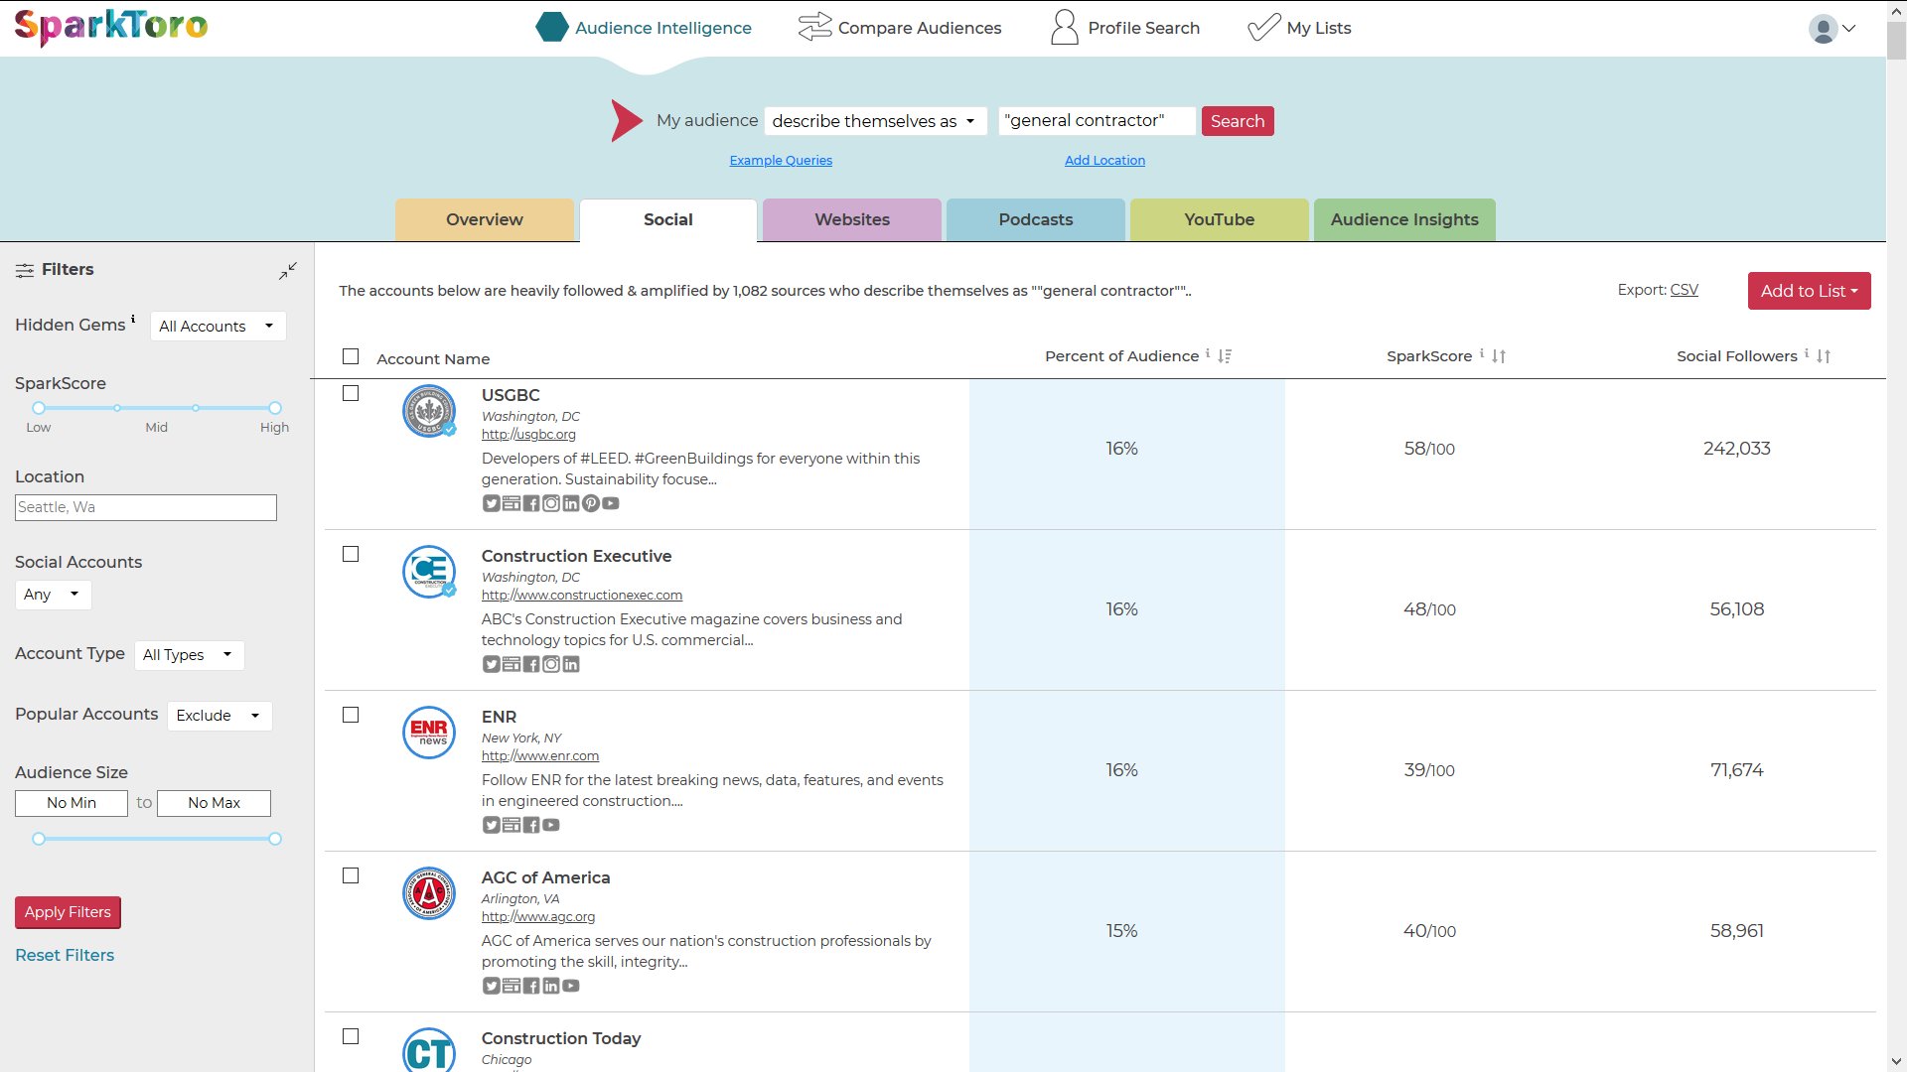Sort by SparkScore arrows icon
1907x1072 pixels.
pos(1499,356)
